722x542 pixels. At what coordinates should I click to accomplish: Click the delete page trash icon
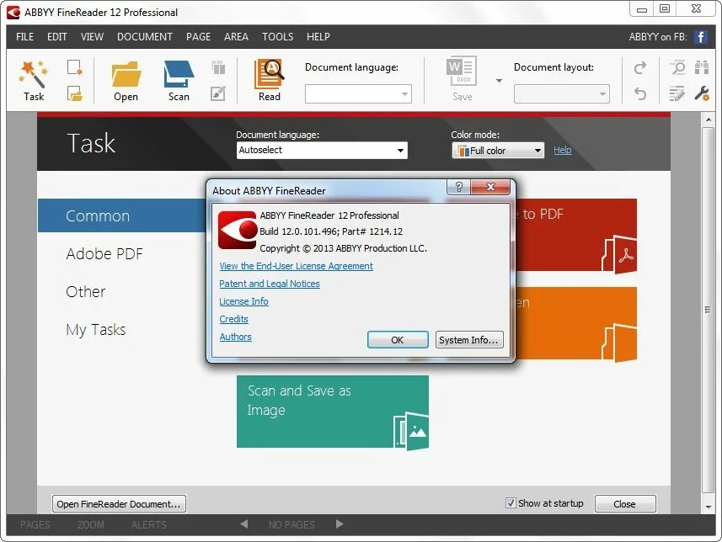pyautogui.click(x=218, y=67)
